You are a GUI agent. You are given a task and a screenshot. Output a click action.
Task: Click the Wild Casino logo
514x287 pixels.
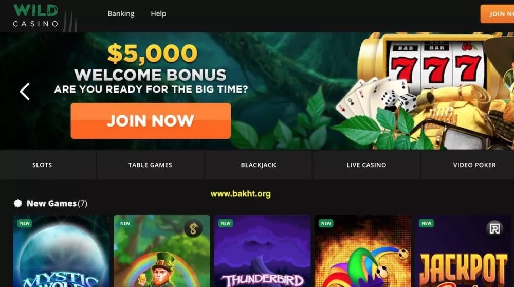coord(36,15)
